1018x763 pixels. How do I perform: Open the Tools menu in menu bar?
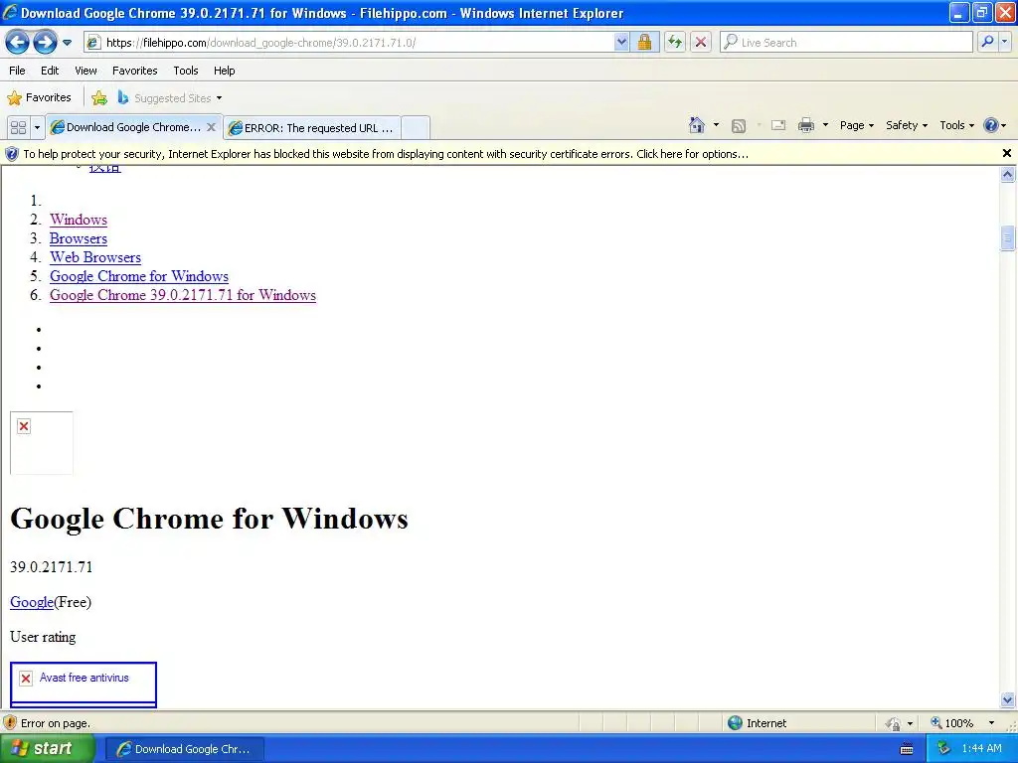pyautogui.click(x=186, y=71)
